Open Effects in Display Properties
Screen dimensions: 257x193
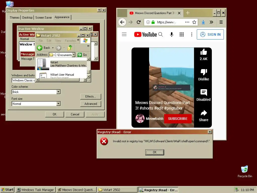tap(91, 96)
